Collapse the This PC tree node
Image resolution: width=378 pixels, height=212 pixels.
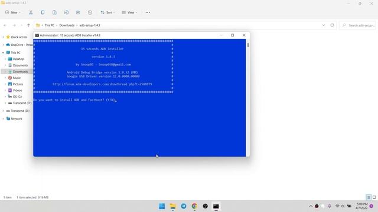point(3,52)
